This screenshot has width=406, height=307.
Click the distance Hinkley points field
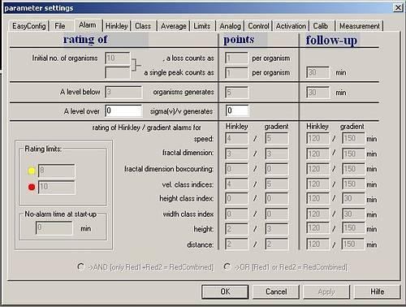coord(236,244)
